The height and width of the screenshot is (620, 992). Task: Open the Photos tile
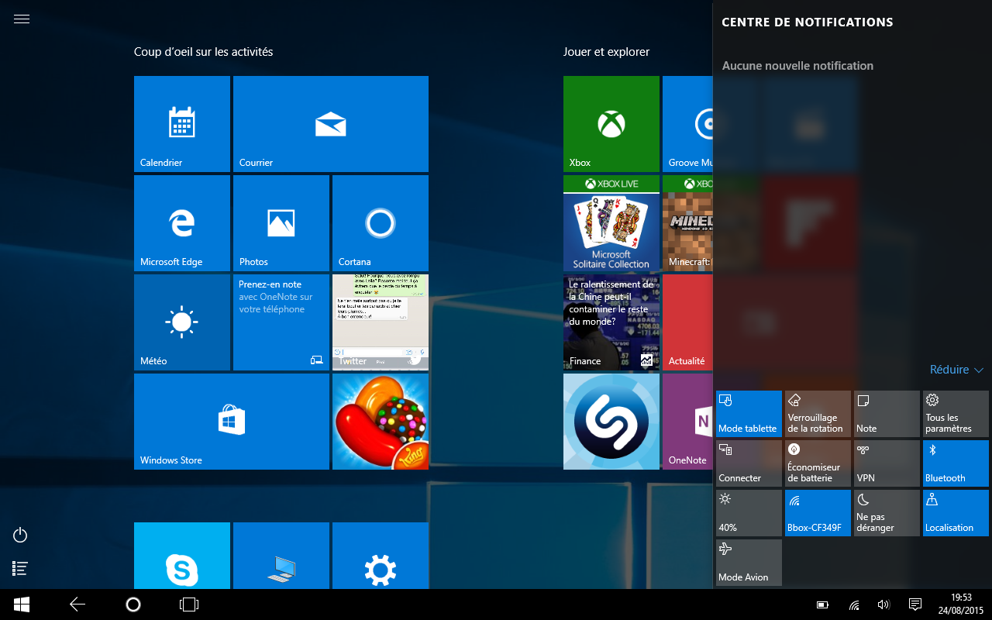tap(281, 223)
